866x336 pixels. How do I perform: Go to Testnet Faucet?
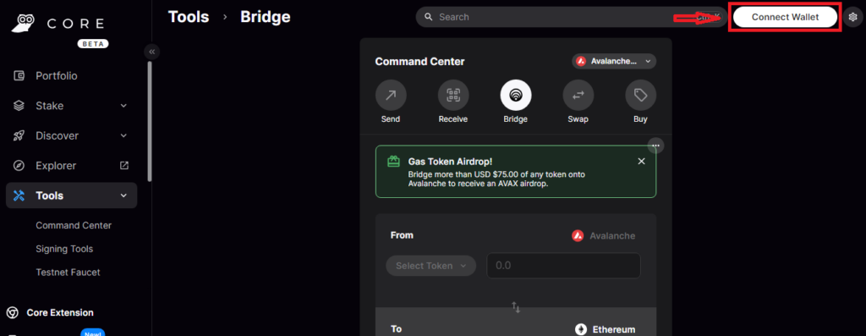[68, 273]
